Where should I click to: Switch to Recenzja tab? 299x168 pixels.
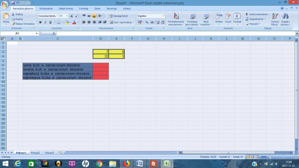point(112,8)
